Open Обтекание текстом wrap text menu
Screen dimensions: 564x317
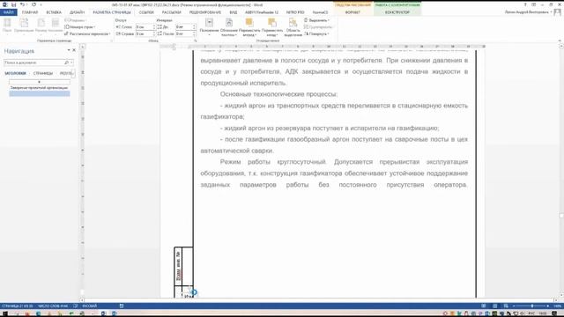tap(229, 26)
